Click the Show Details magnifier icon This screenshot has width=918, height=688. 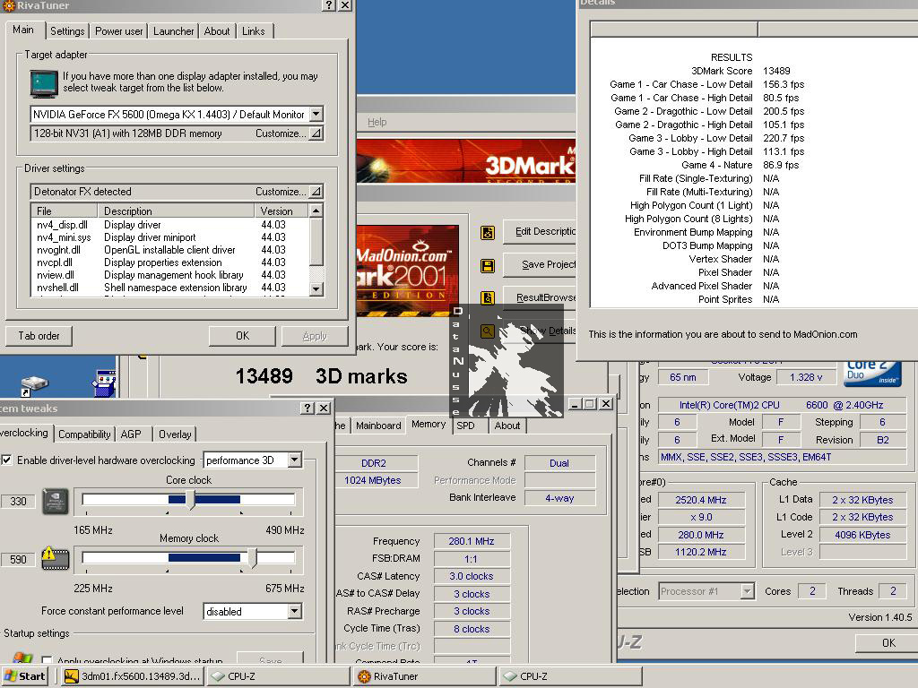[487, 331]
